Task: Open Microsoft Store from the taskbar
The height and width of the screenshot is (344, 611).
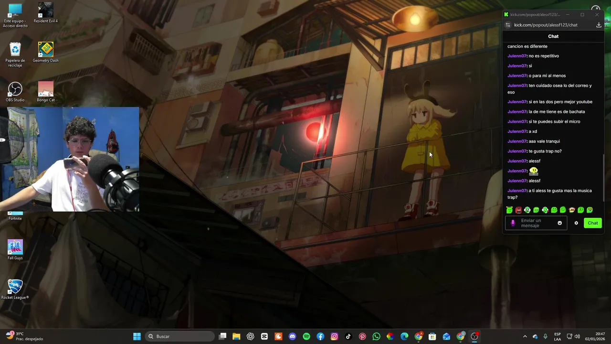Action: (432, 336)
